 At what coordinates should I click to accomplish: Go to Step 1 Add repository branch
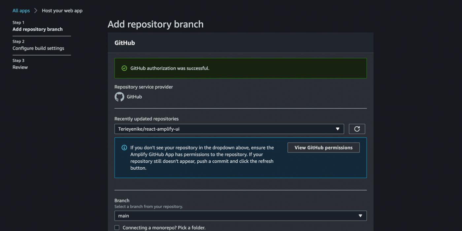[38, 29]
